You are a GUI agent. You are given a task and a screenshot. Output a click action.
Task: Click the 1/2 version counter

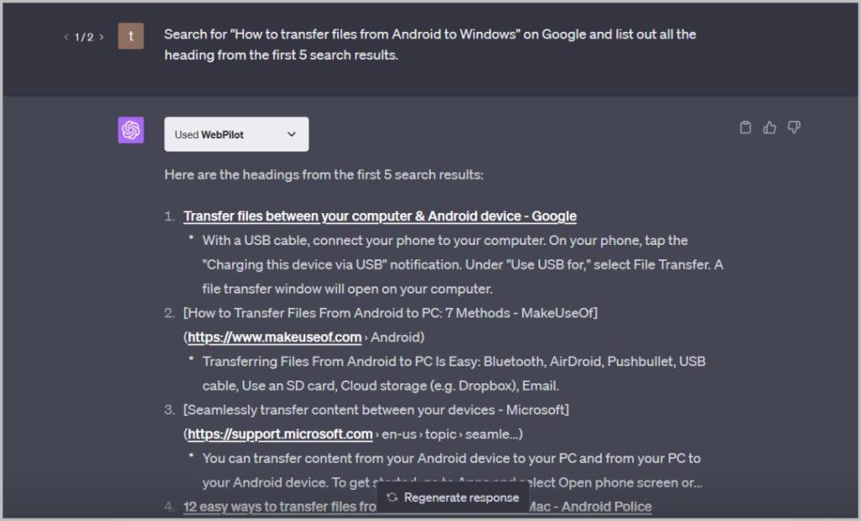84,37
